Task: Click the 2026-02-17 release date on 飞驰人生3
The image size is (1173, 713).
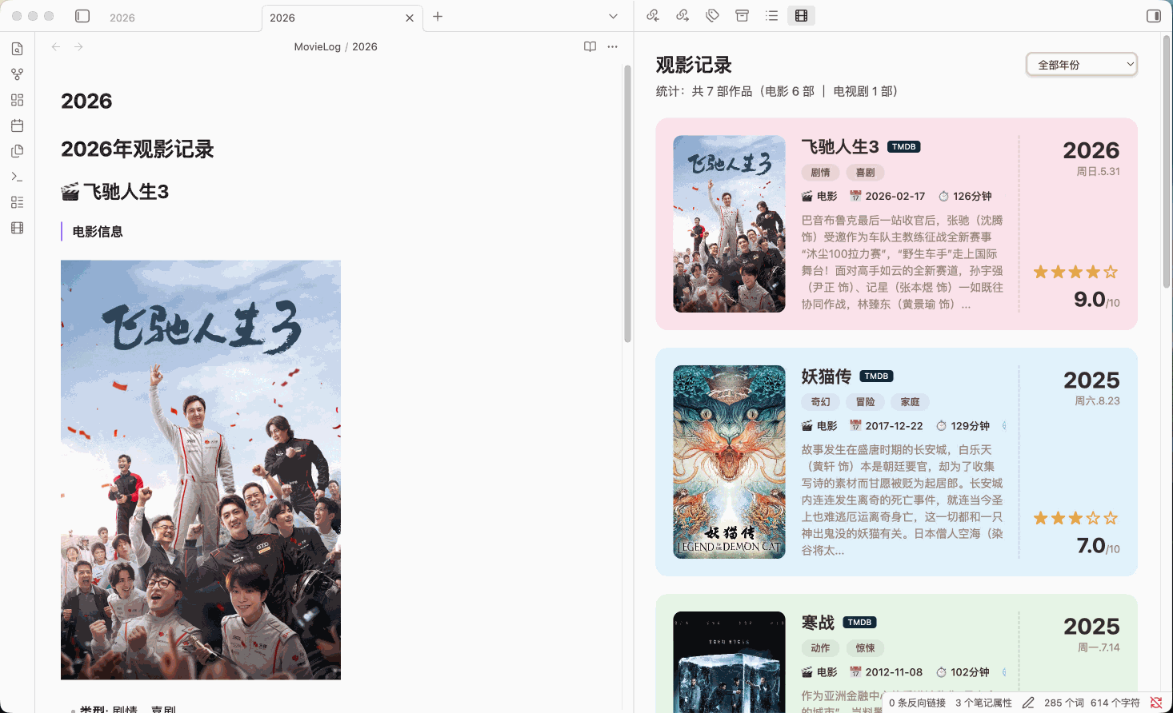Action: tap(887, 197)
